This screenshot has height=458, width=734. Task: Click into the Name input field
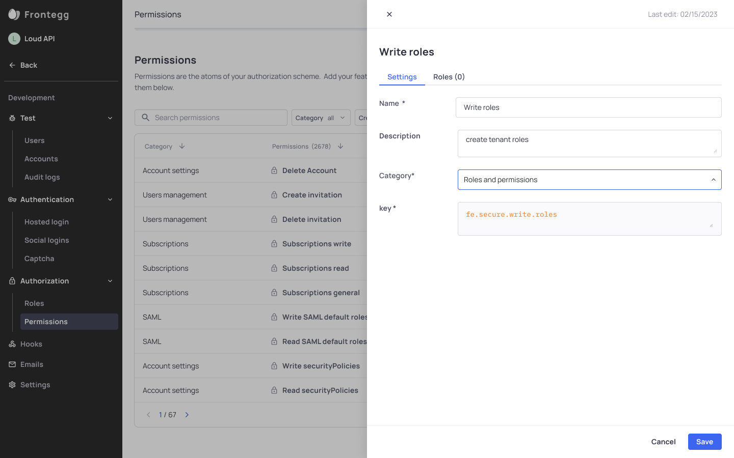pyautogui.click(x=588, y=107)
